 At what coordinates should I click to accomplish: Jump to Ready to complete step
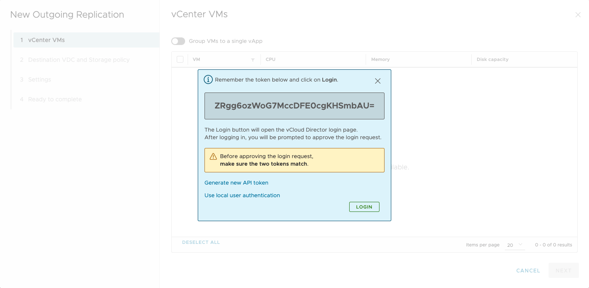tap(55, 99)
